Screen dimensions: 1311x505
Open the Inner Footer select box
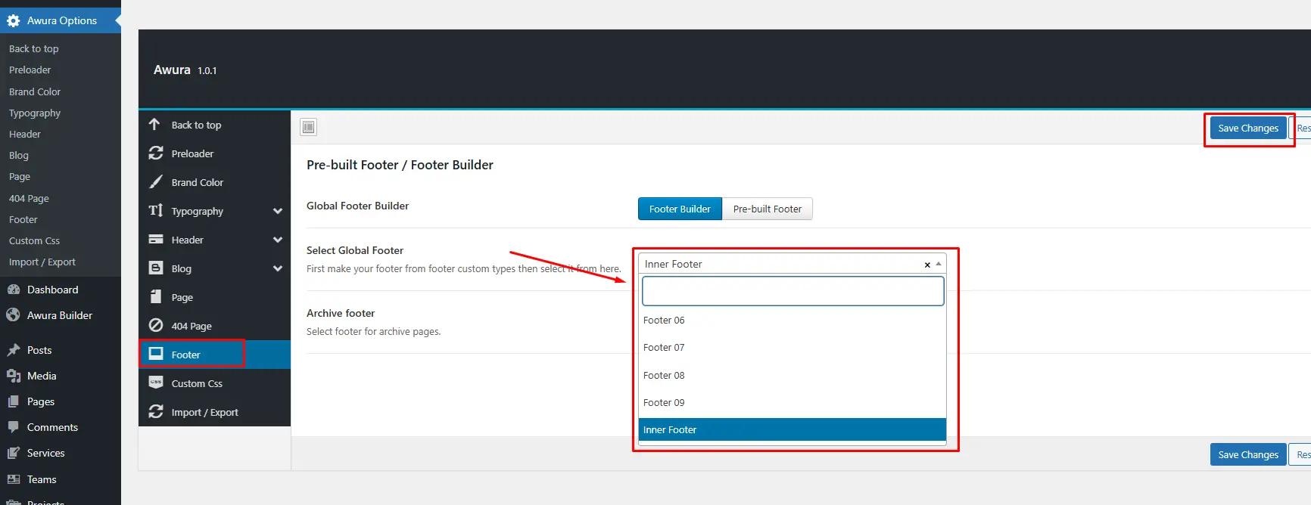[793, 264]
